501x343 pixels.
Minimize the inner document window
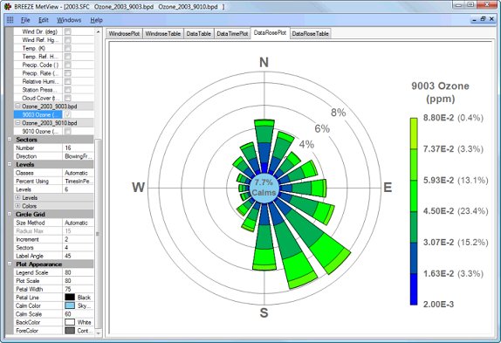click(475, 19)
